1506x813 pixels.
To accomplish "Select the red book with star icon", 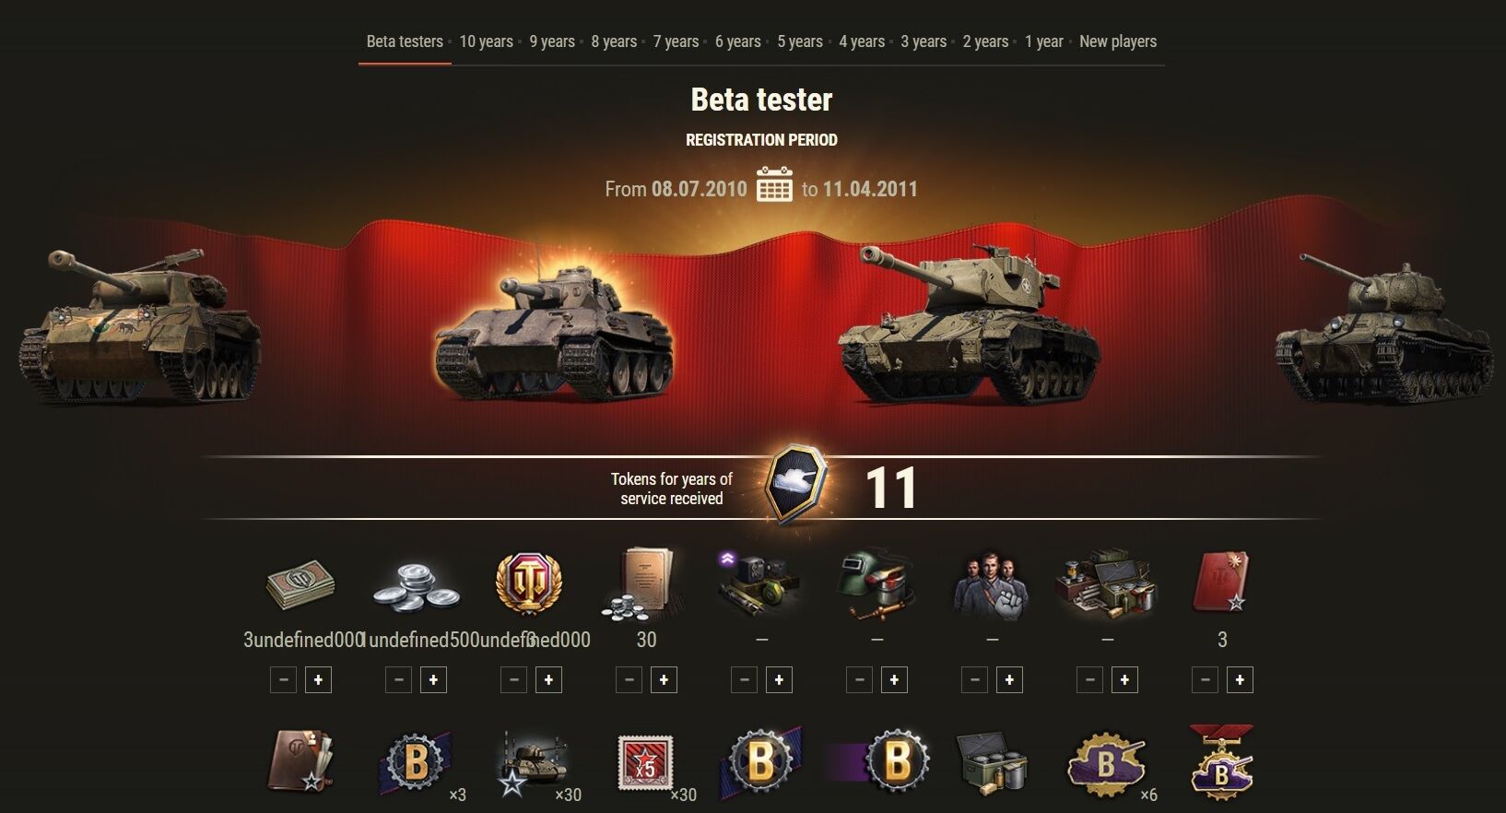I will pyautogui.click(x=1222, y=583).
